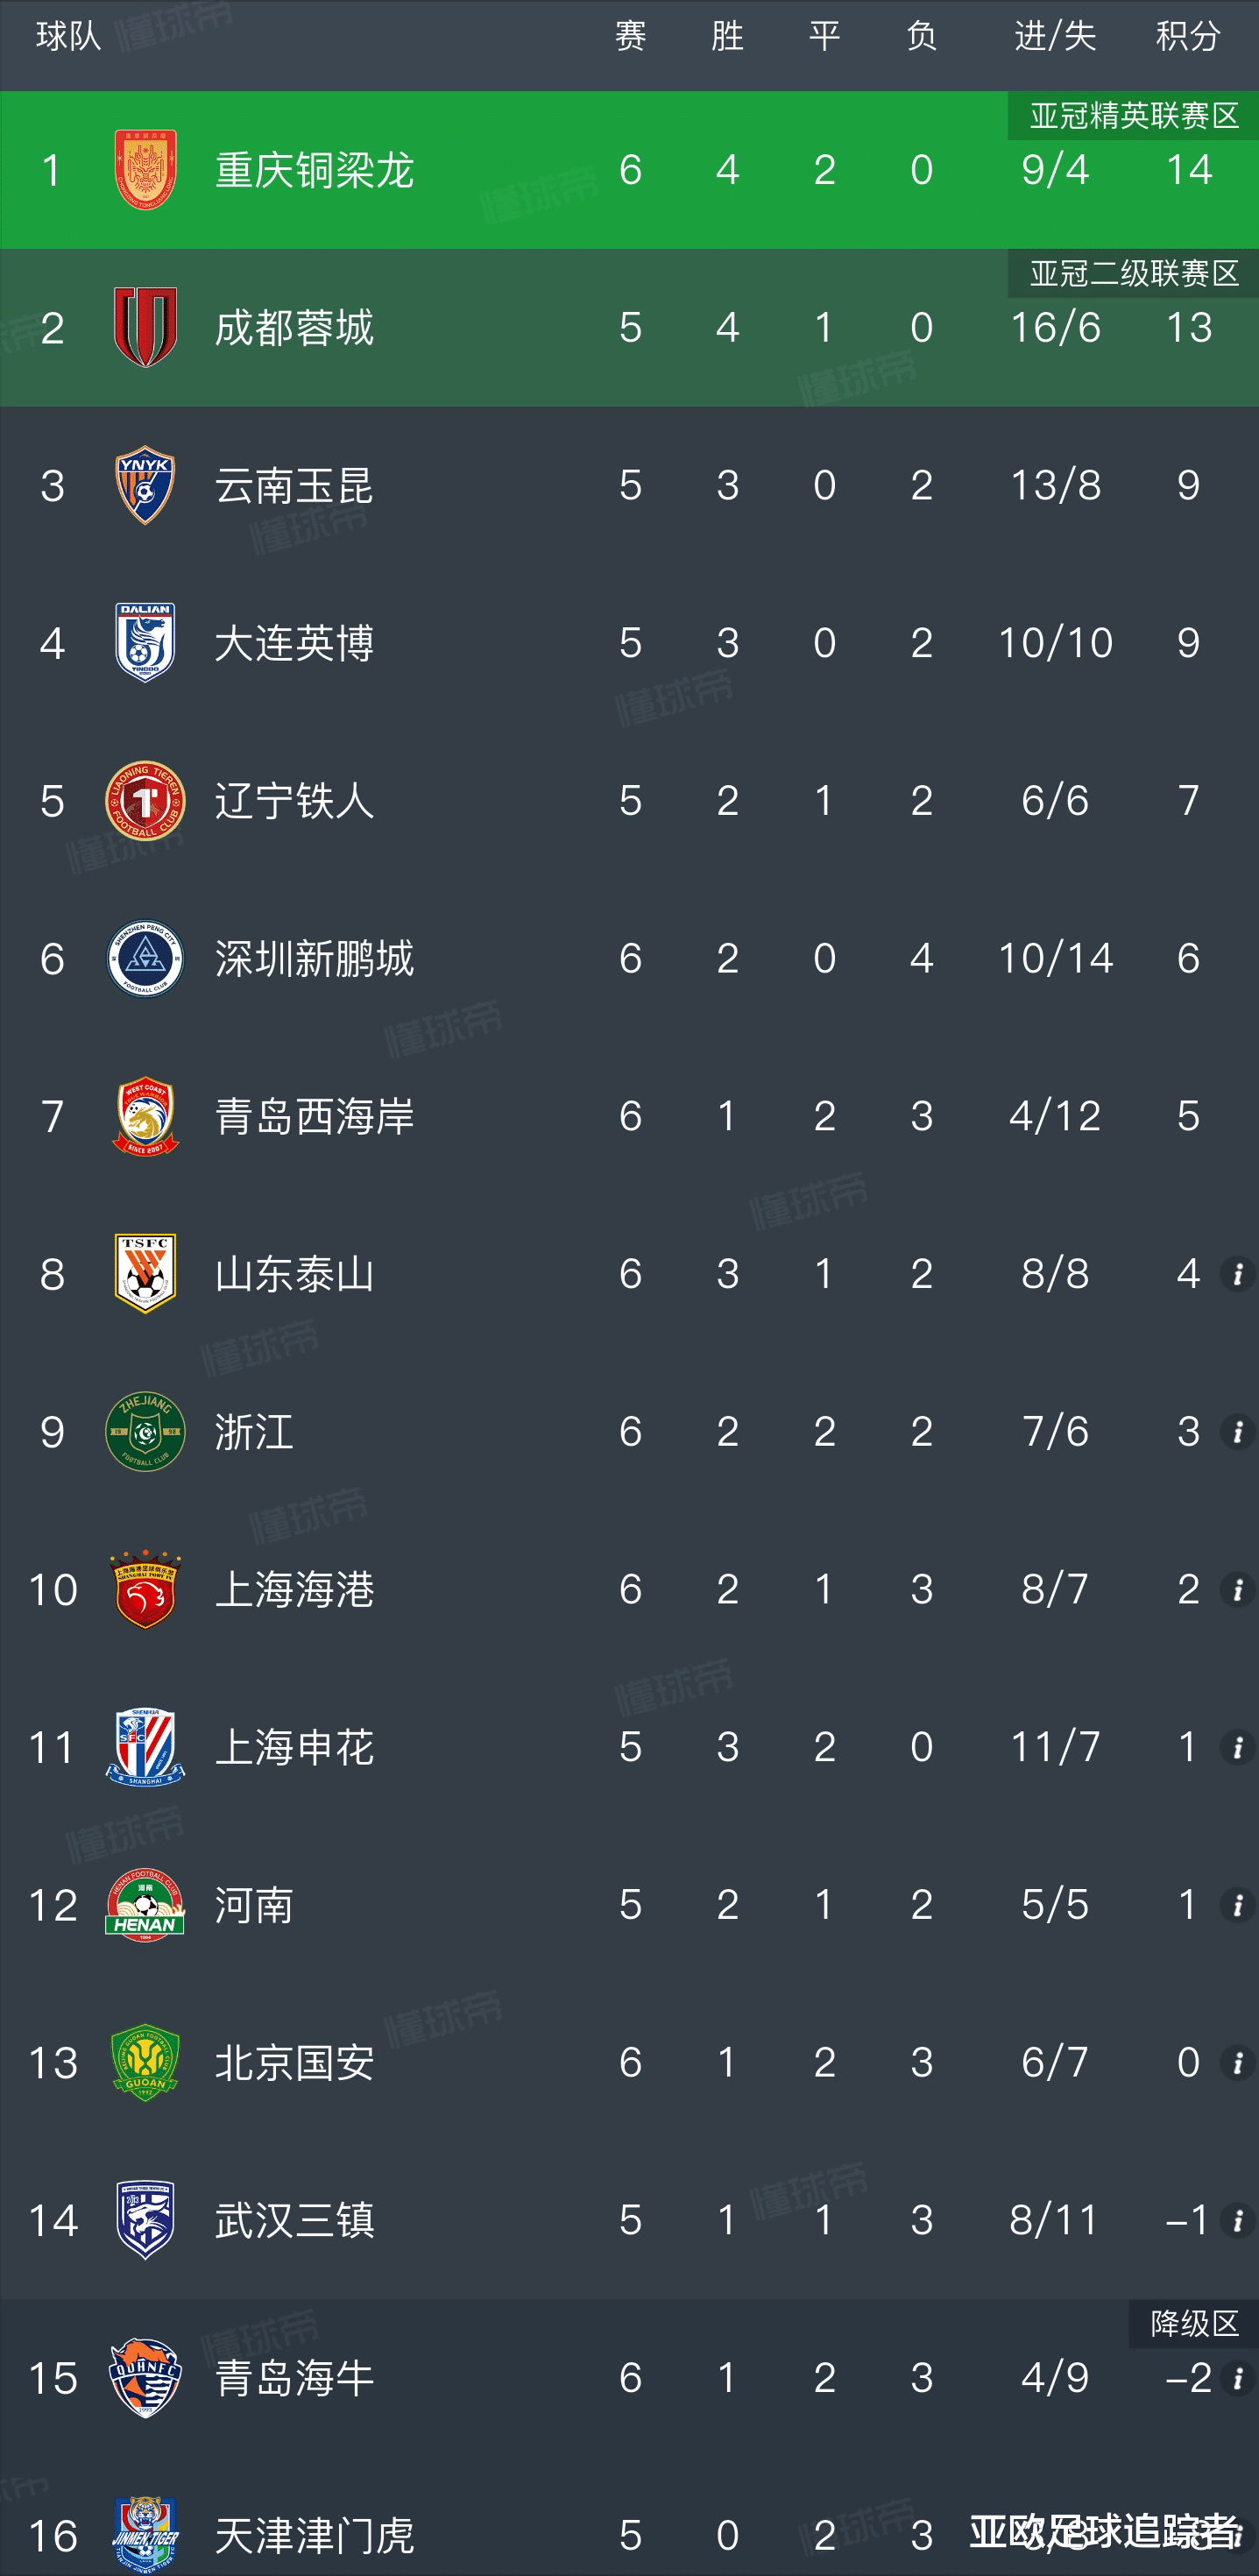Screen dimensions: 1259x2576
Task: Tap the 武汉三镇 club crest
Action: [145, 2220]
